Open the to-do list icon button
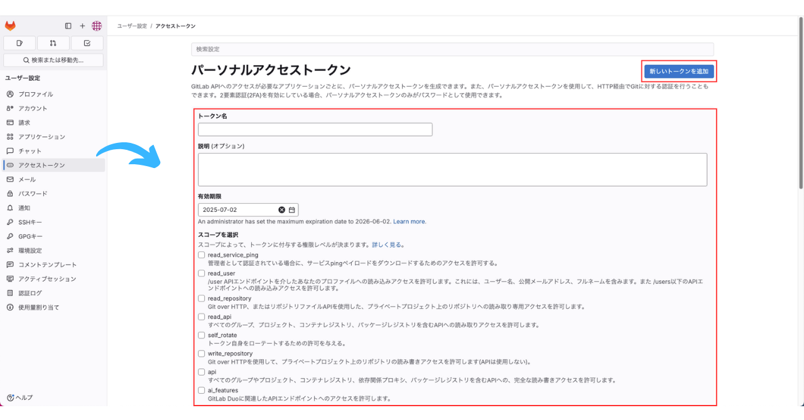 [87, 43]
